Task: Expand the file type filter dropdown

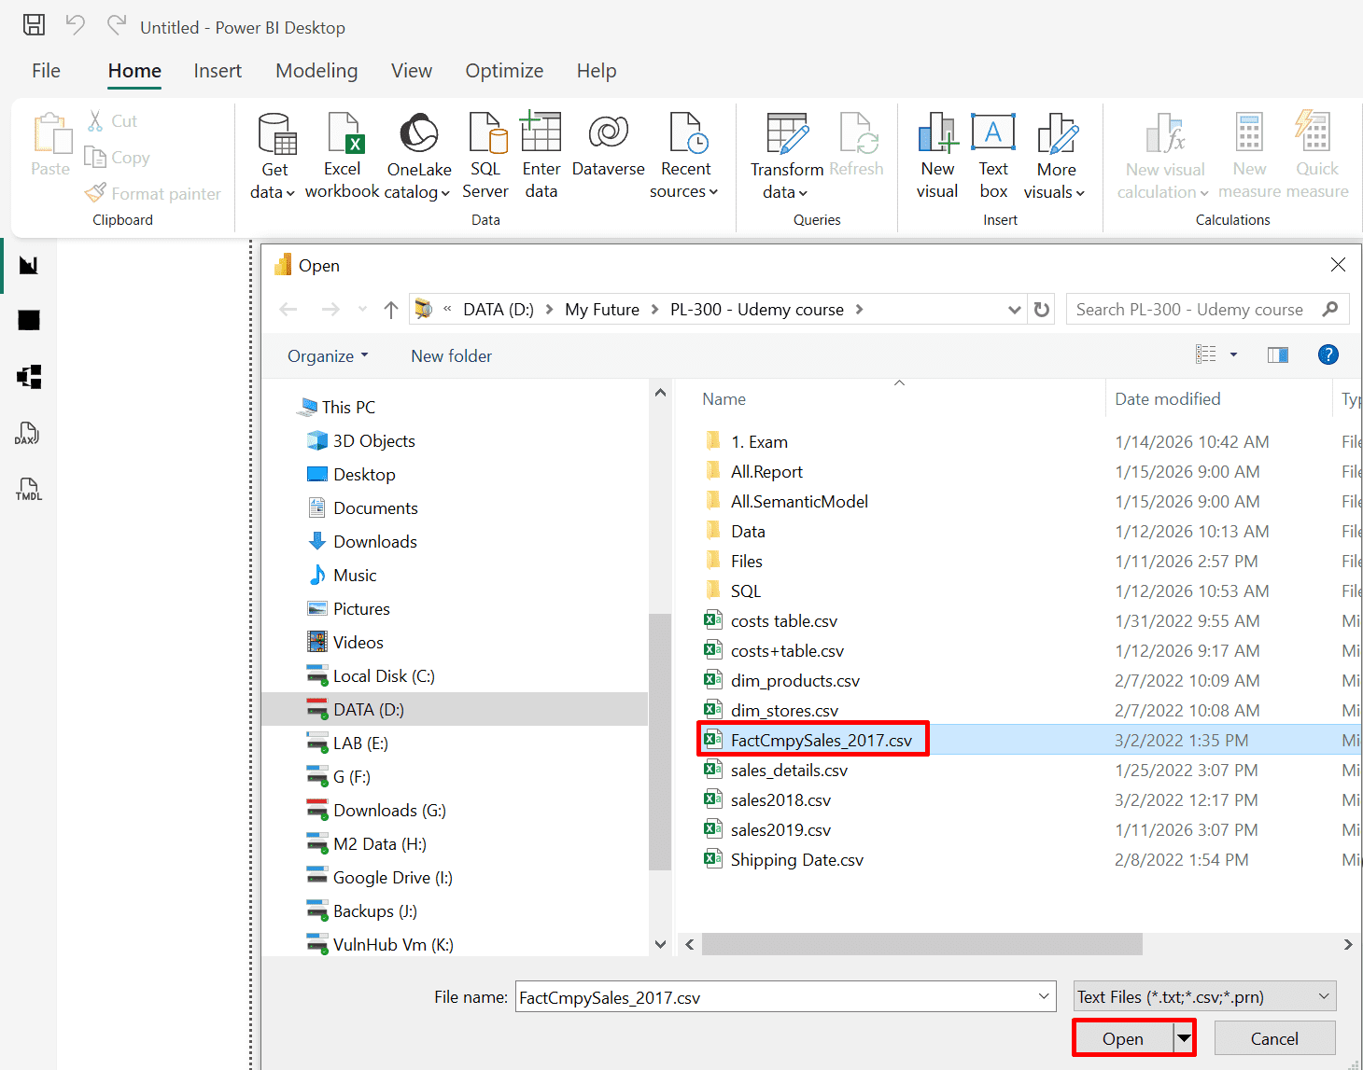Action: click(x=1204, y=996)
